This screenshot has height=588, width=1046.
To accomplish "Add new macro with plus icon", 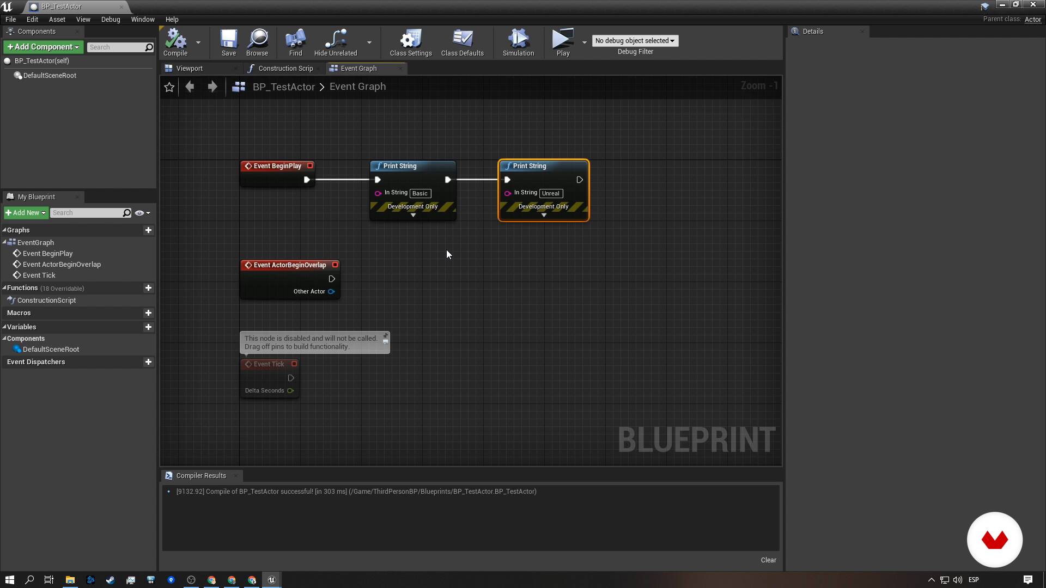I will (x=148, y=313).
